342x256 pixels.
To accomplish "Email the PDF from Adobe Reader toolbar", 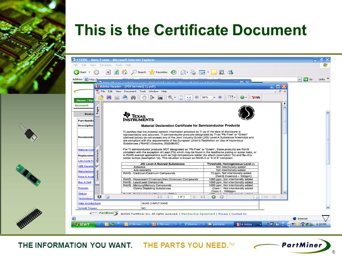I will pyautogui.click(x=125, y=97).
